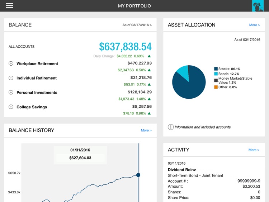Click the asset allocation pie chart

tap(189, 82)
